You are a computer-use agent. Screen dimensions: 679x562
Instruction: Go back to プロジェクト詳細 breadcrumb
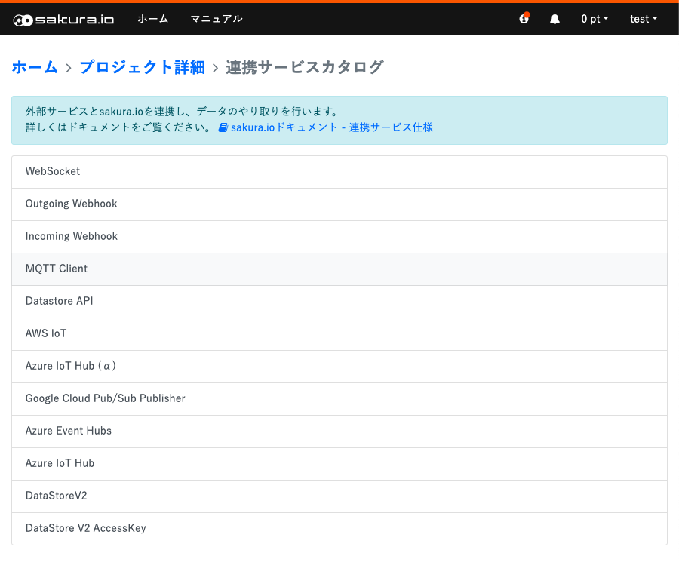pyautogui.click(x=142, y=67)
